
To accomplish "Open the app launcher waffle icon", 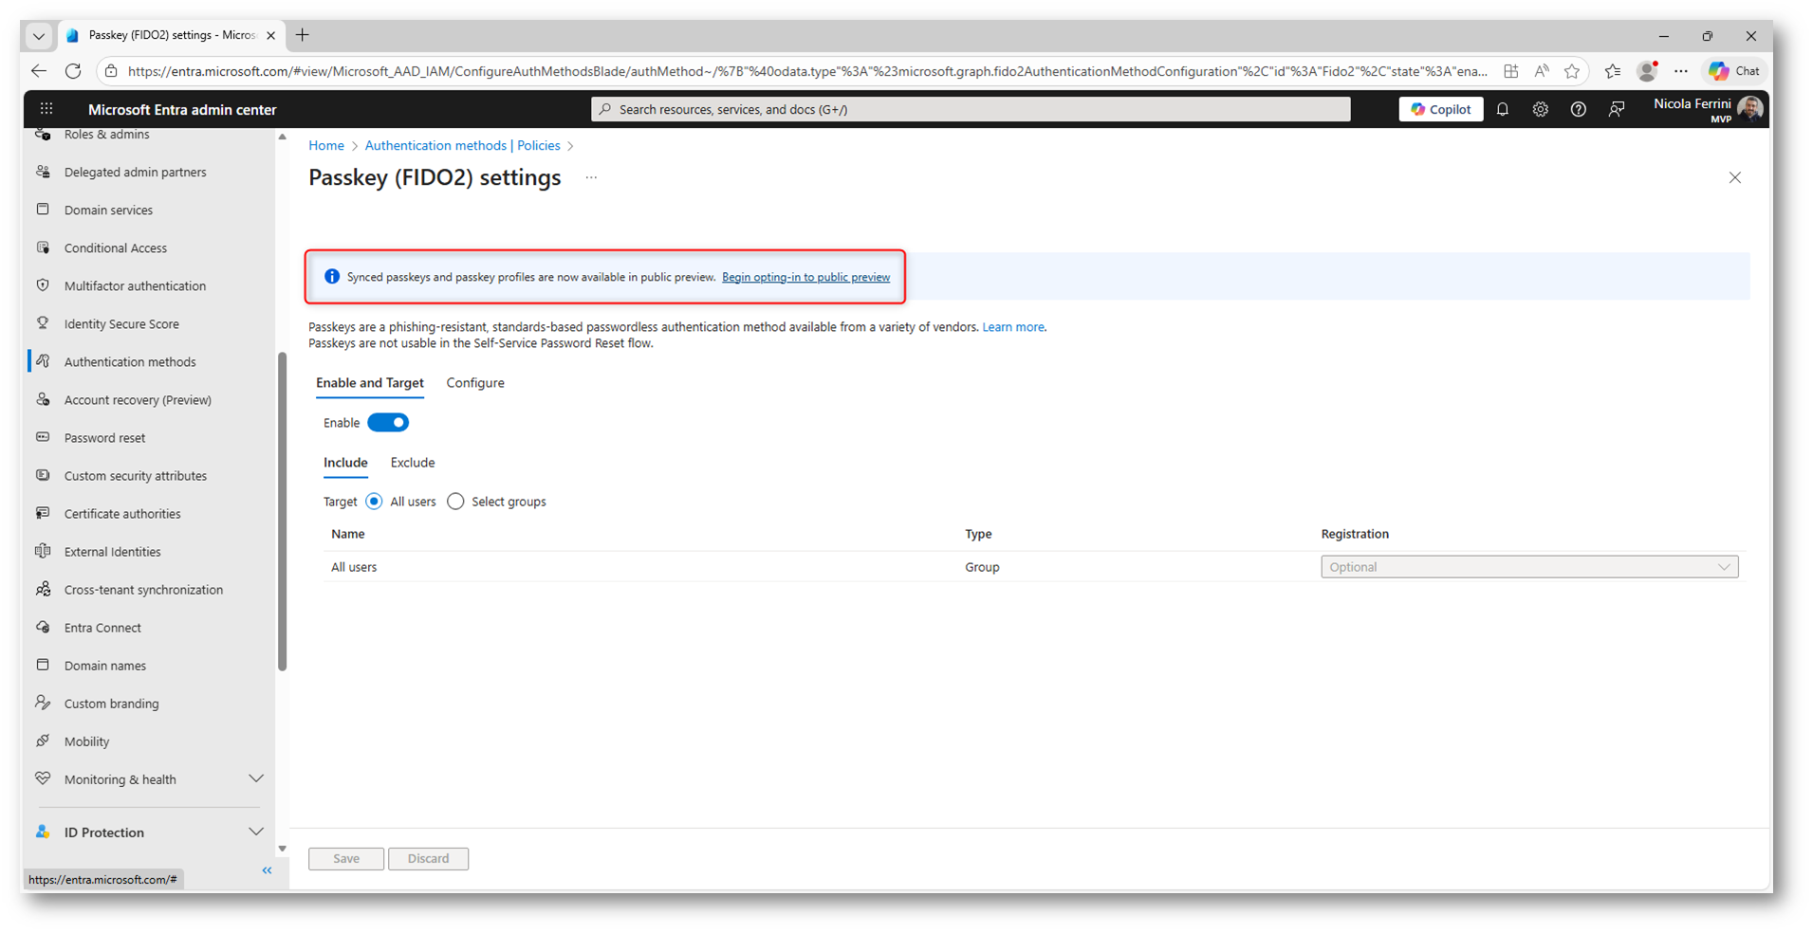I will click(x=46, y=109).
